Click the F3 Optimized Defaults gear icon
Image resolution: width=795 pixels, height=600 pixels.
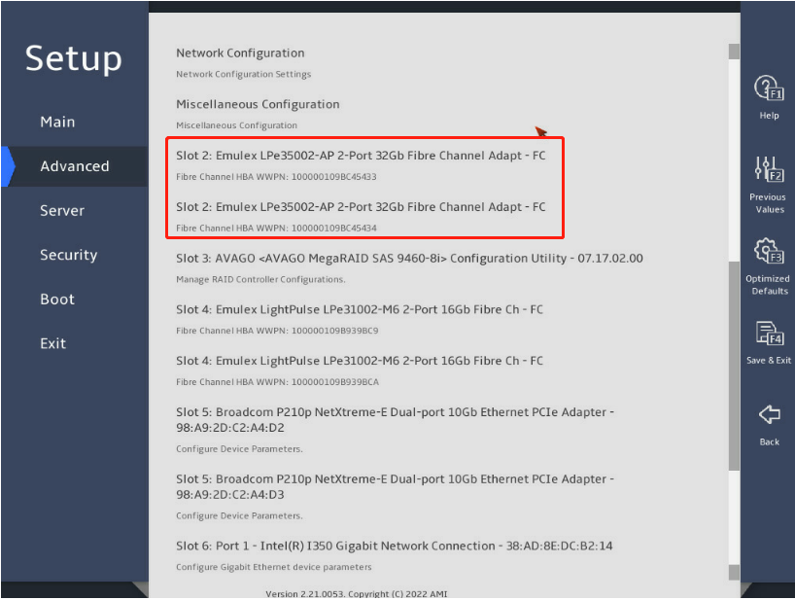[x=769, y=251]
